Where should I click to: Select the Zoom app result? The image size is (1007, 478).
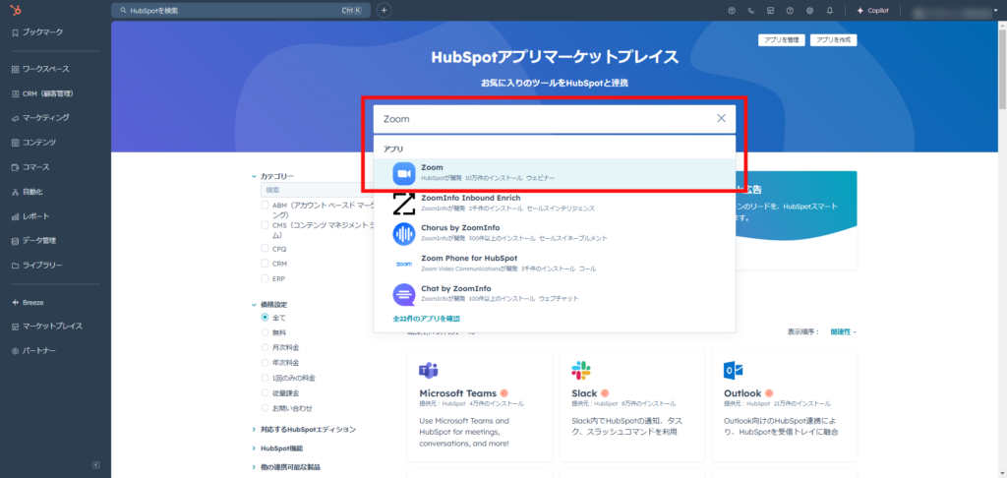tap(555, 172)
